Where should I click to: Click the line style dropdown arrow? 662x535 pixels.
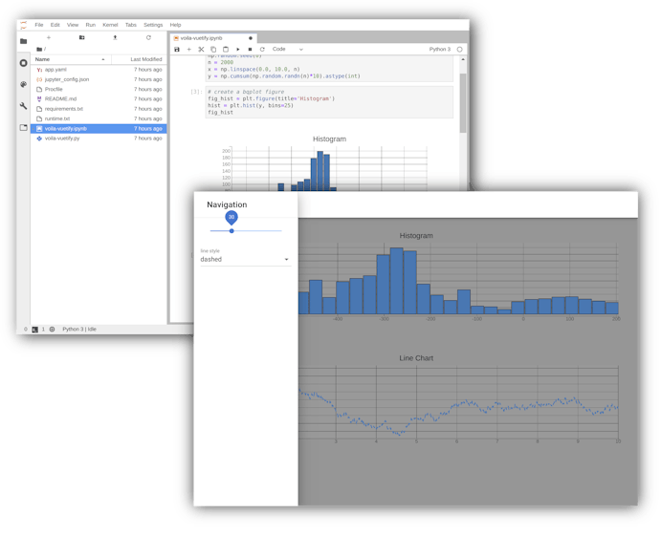[286, 260]
